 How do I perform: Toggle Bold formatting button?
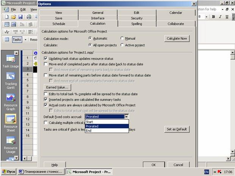pos(213,17)
